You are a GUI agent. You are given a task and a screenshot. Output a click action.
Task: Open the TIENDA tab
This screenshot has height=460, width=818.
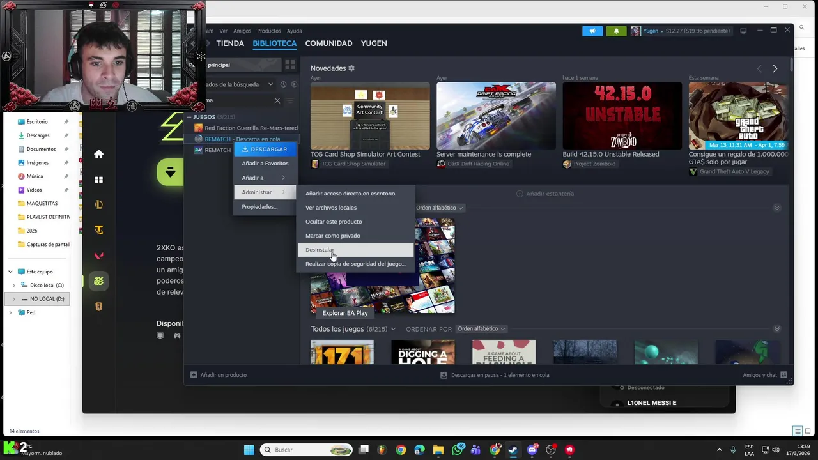[x=230, y=43]
